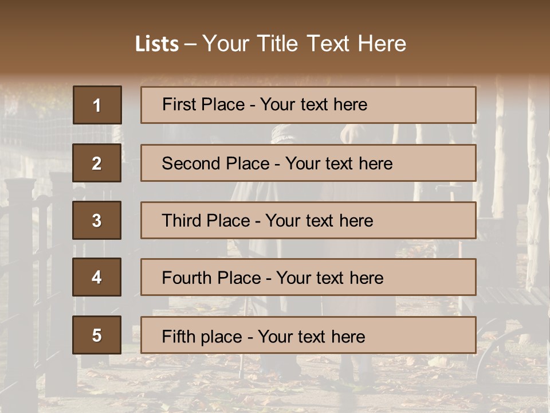Click the words 'First Place' in the list
This screenshot has height=413, width=550.
coord(203,104)
